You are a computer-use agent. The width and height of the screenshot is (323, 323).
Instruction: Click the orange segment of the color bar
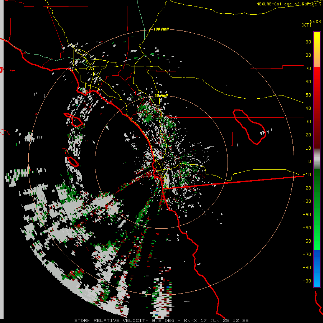317,60
